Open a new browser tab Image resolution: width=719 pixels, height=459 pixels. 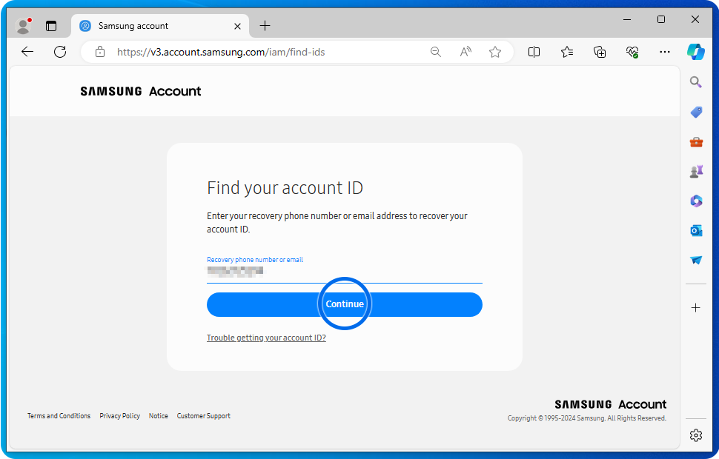pos(265,26)
